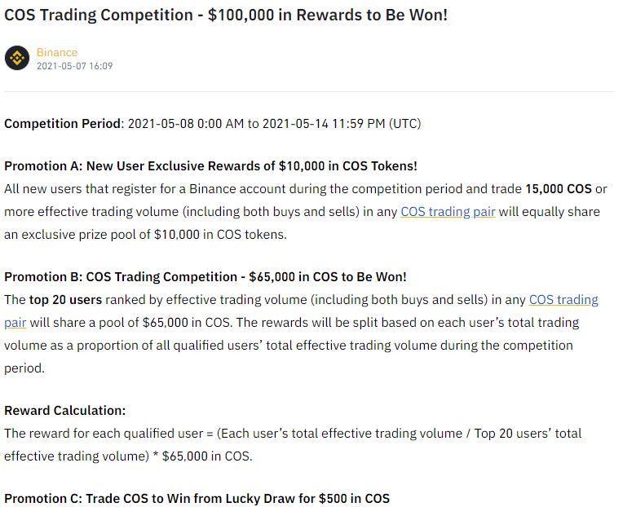Click the Promotion A heading about New User Rewards
This screenshot has height=507, width=623.
click(210, 166)
